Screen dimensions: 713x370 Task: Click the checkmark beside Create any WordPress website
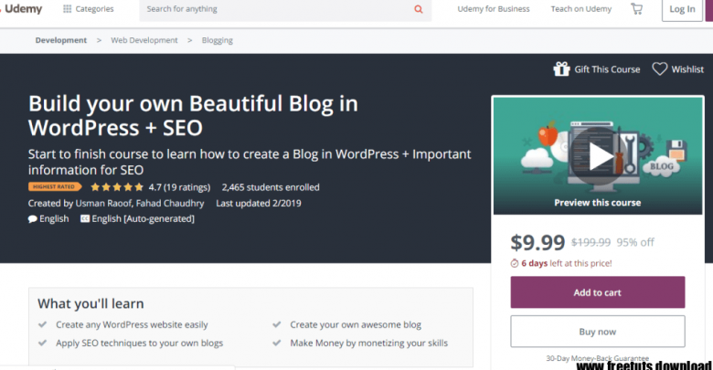[x=42, y=324]
